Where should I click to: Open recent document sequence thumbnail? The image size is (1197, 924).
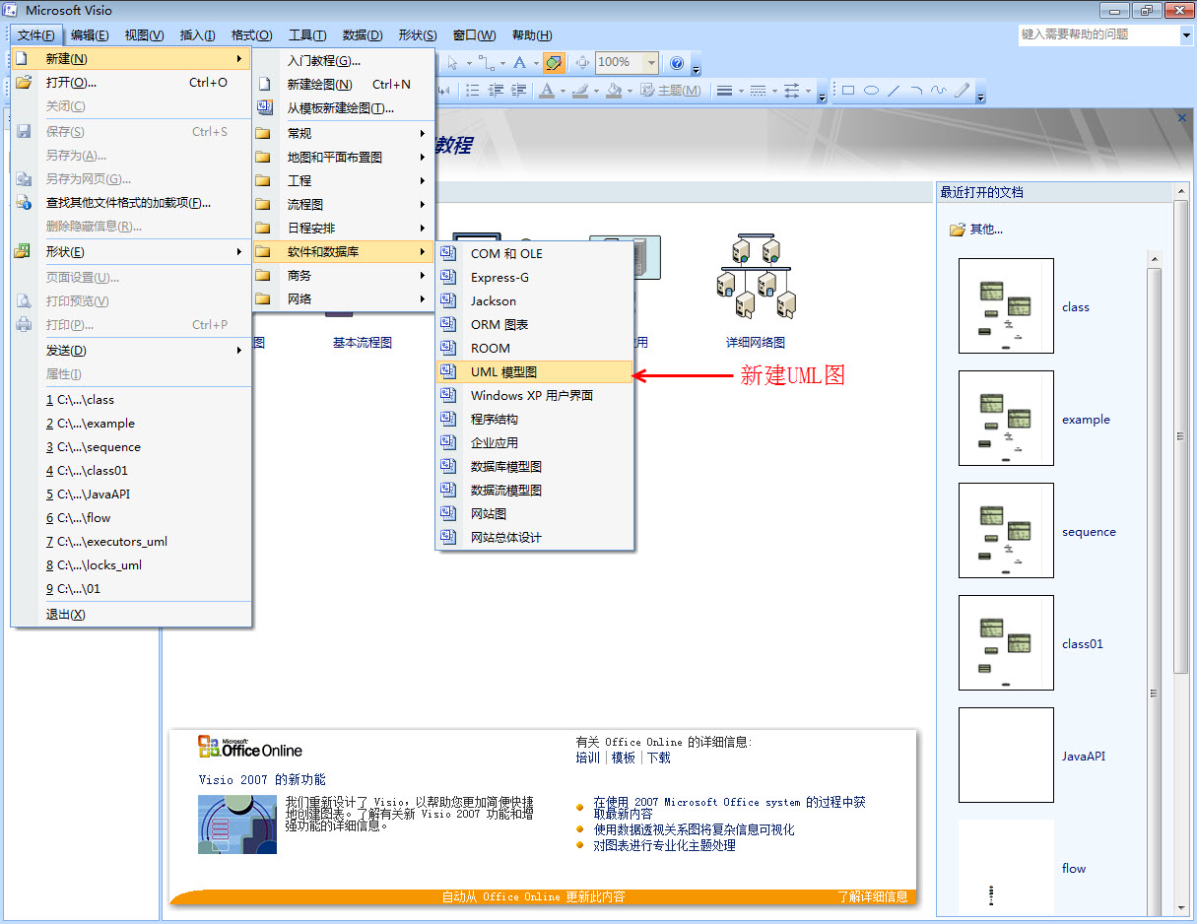[1006, 530]
